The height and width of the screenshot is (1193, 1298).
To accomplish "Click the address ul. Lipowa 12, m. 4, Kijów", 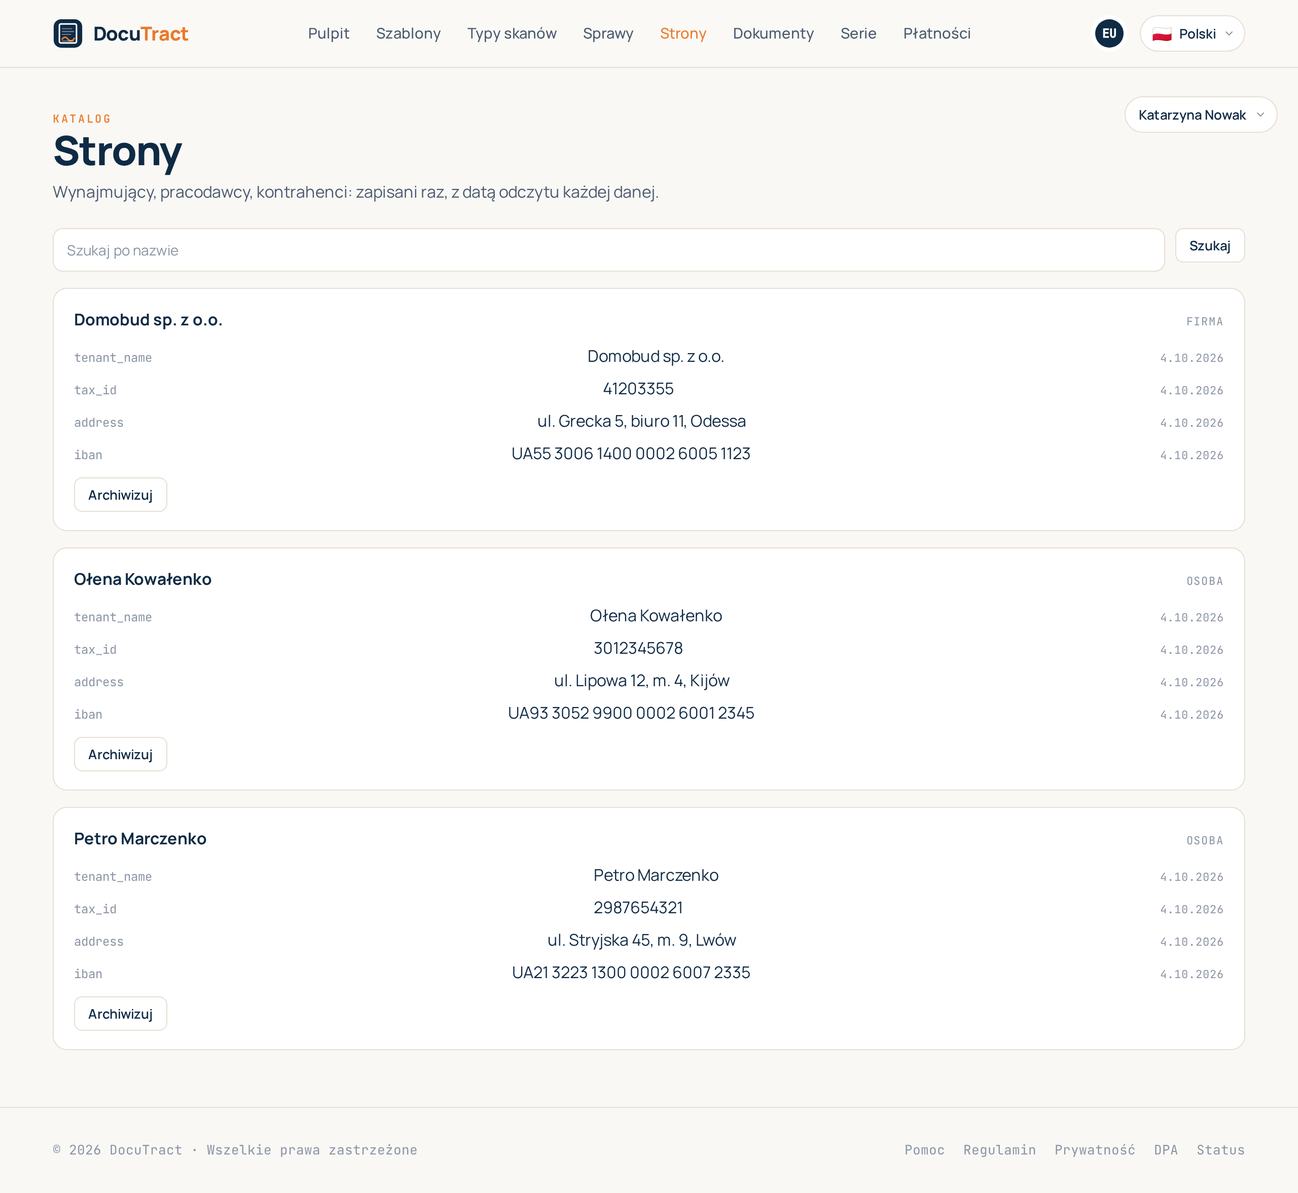I will (x=641, y=681).
